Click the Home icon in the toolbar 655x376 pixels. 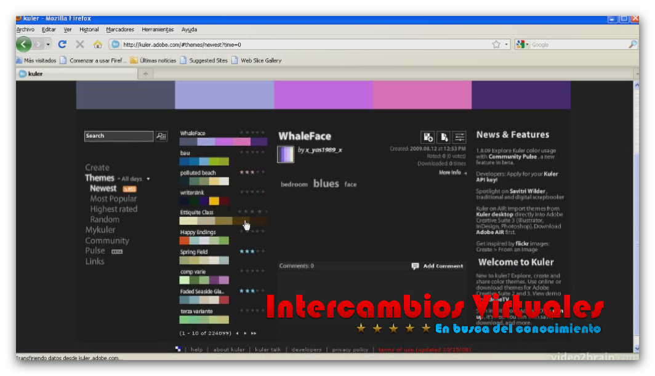(97, 44)
